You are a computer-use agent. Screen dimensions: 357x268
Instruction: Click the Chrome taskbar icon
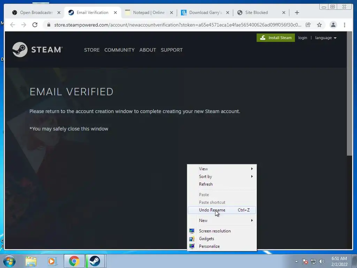pos(74,261)
